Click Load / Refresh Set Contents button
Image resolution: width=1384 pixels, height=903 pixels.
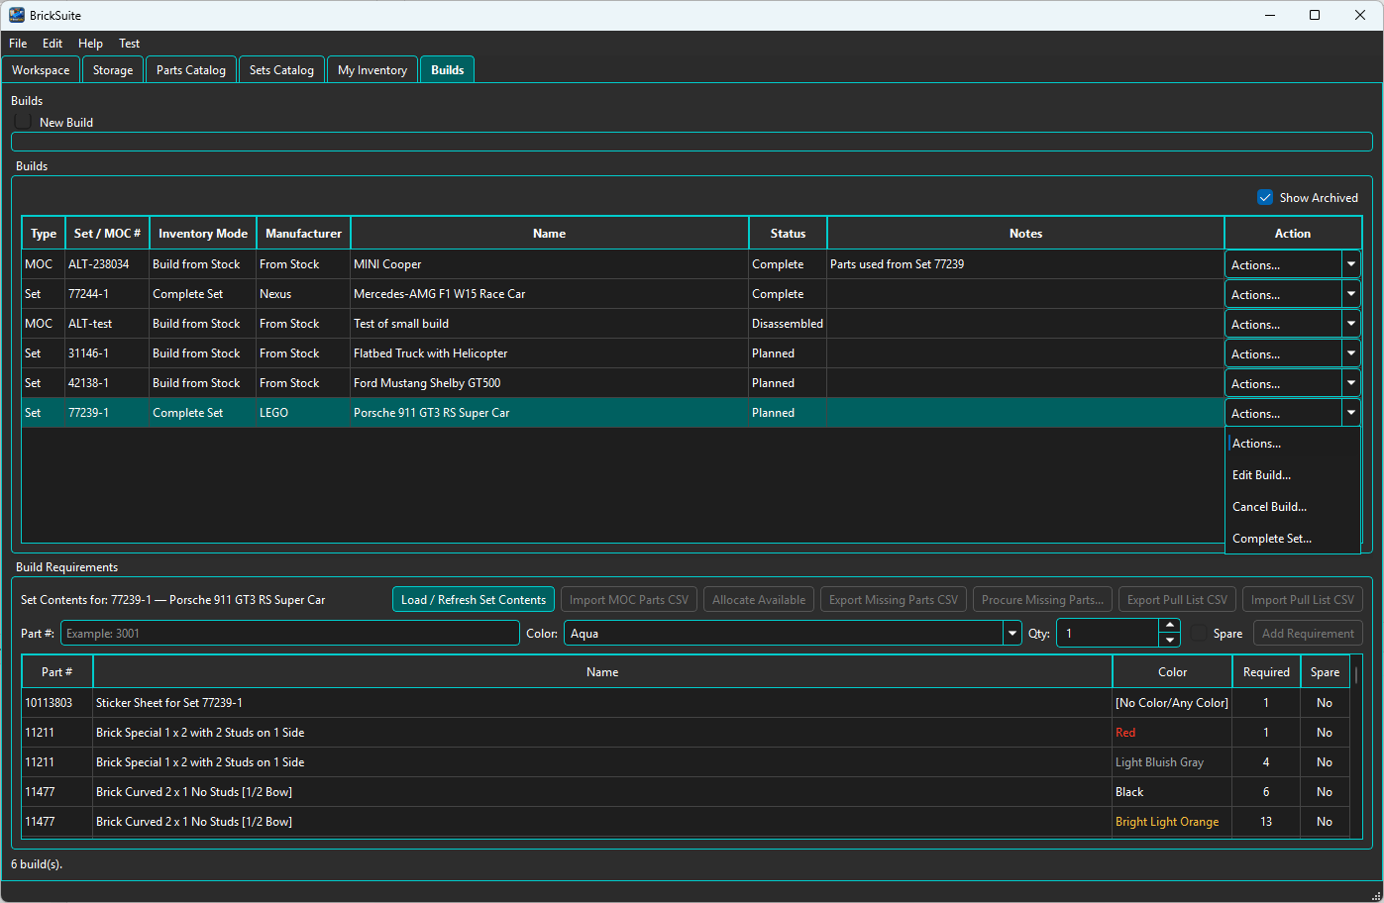point(474,600)
